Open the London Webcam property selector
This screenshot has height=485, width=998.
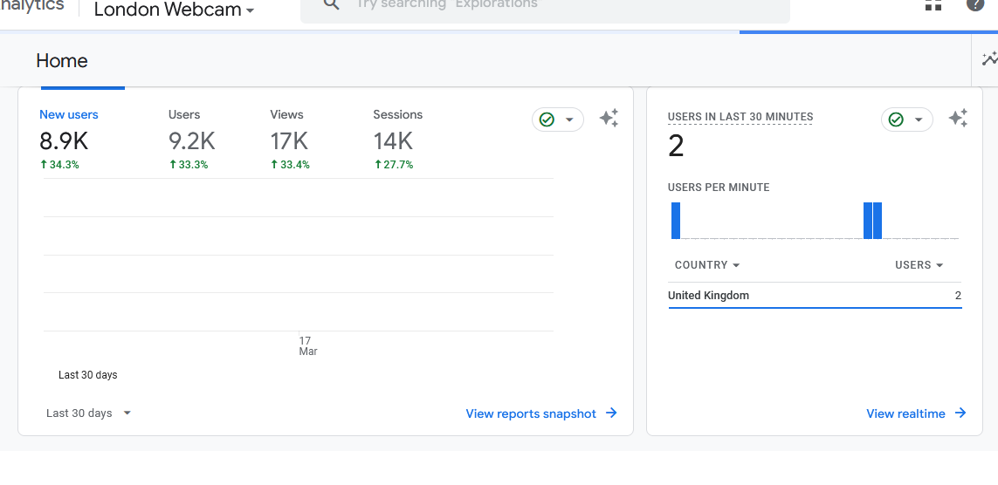[174, 10]
